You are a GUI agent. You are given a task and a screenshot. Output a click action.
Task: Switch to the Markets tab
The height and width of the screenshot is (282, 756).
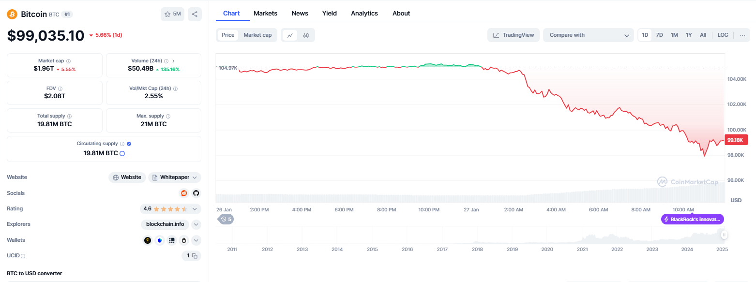[x=266, y=13]
